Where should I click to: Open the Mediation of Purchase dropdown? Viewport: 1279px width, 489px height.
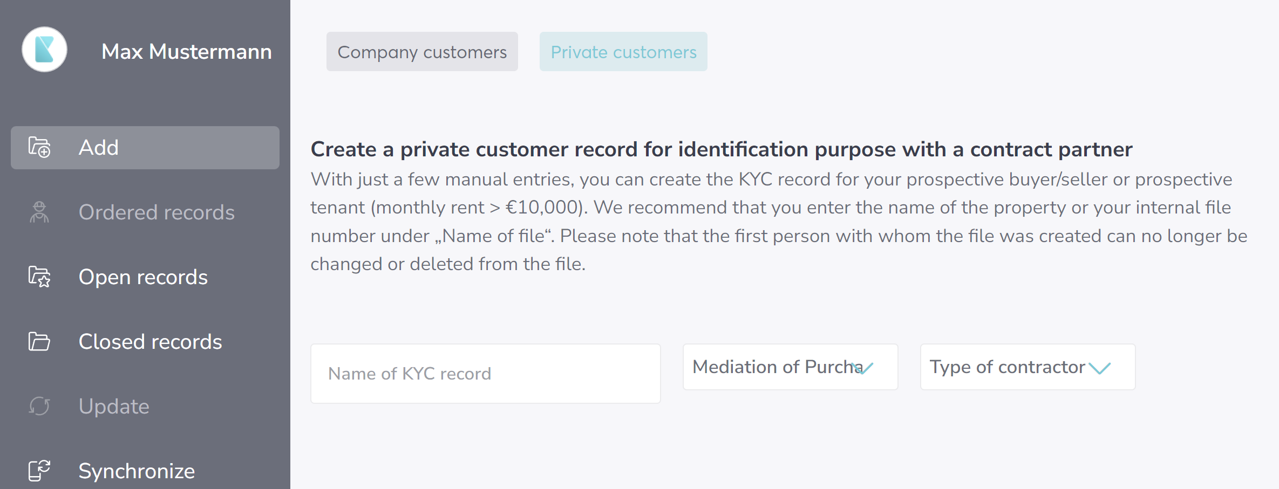[790, 367]
